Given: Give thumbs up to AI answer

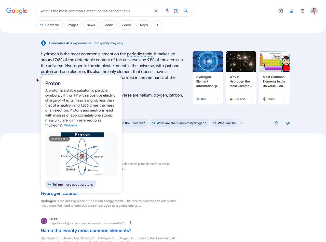Looking at the screenshot, I should 277,123.
